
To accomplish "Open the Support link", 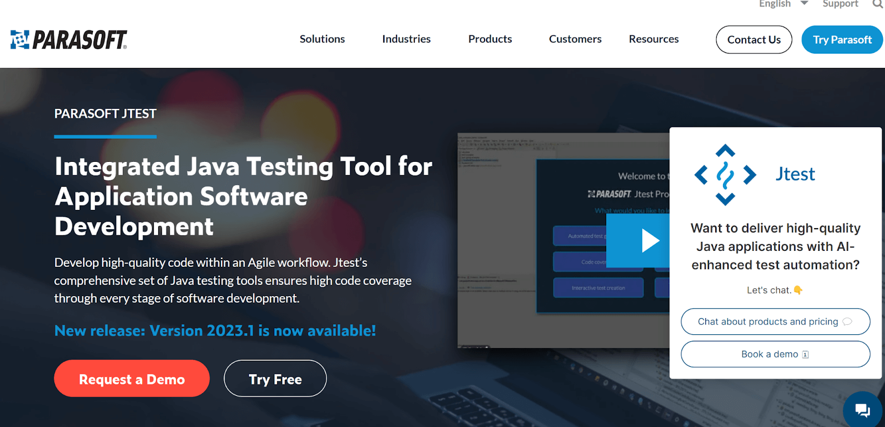I will (840, 4).
